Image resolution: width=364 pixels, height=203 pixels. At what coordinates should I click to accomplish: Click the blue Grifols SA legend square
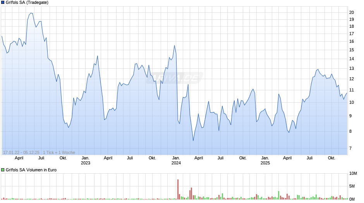tap(3, 3)
